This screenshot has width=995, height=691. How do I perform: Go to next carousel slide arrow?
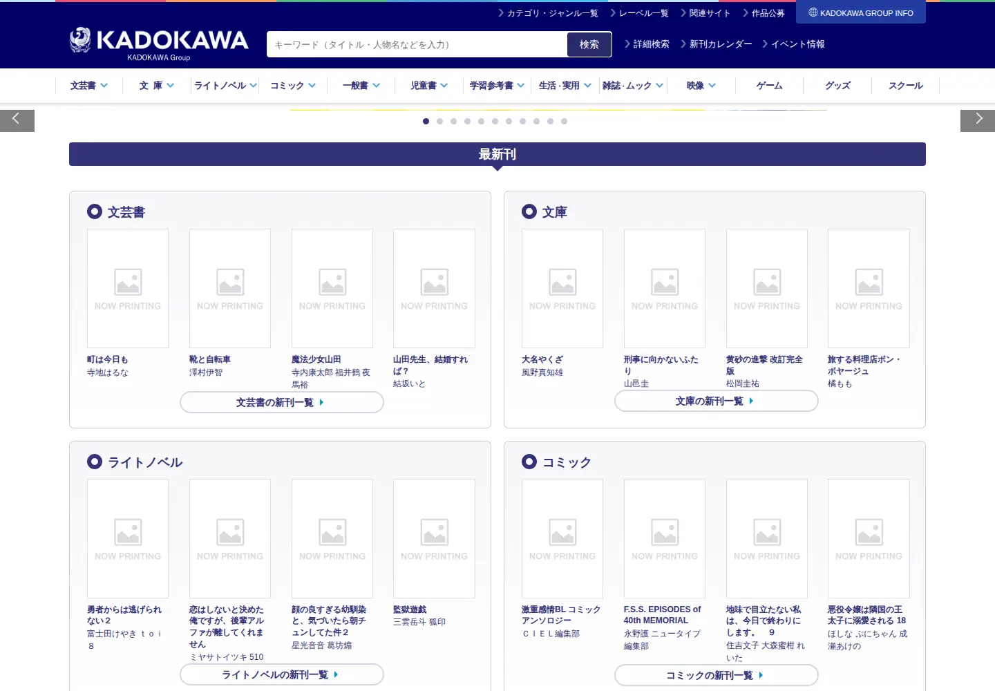tap(978, 120)
